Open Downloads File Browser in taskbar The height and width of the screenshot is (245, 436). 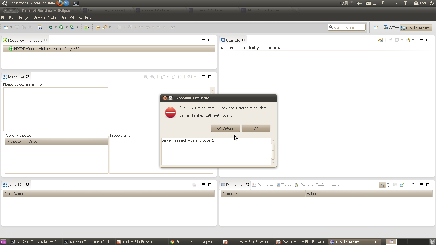point(301,242)
